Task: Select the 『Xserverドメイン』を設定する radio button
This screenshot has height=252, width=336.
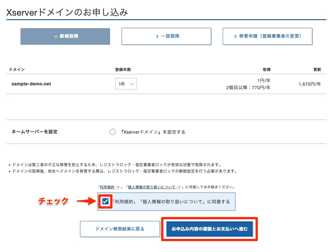Action: coord(113,132)
